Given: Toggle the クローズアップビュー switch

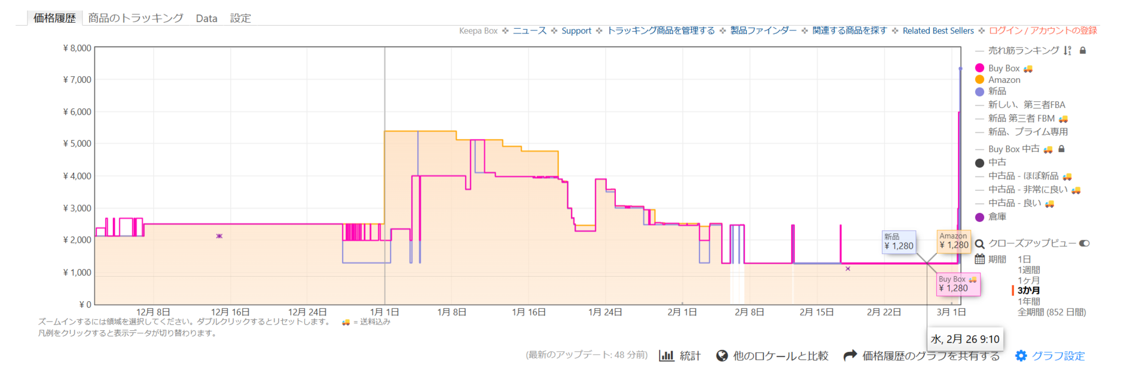Looking at the screenshot, I should click(x=1084, y=243).
